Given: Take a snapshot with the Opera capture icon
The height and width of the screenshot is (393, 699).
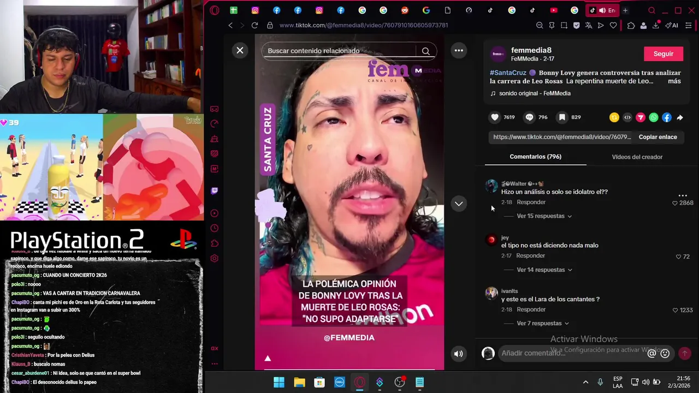Looking at the screenshot, I should point(564,25).
